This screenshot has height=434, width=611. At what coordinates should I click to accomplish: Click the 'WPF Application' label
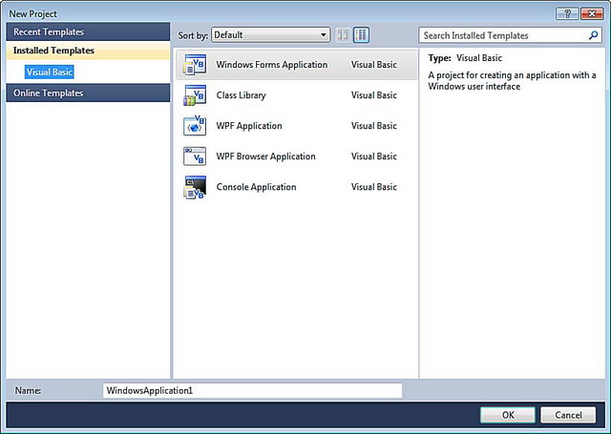tap(249, 126)
